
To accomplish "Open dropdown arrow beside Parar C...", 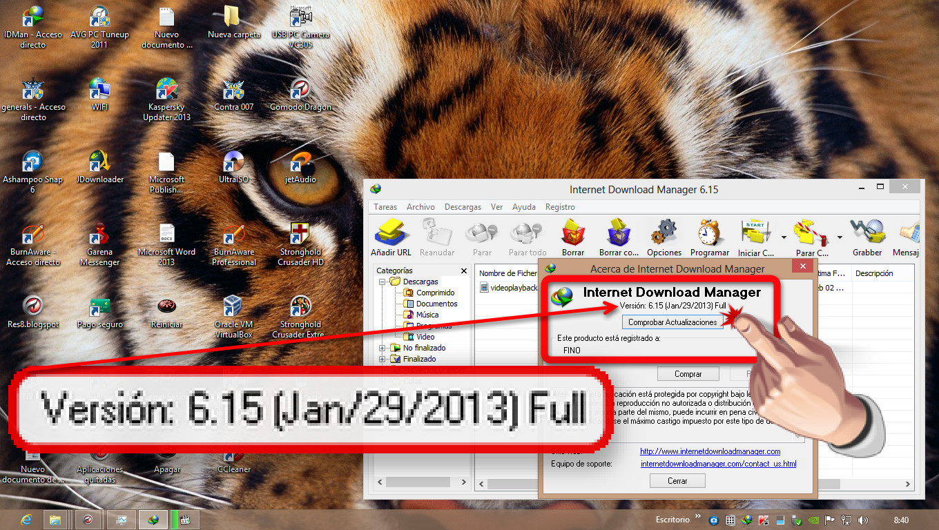I will tap(840, 237).
